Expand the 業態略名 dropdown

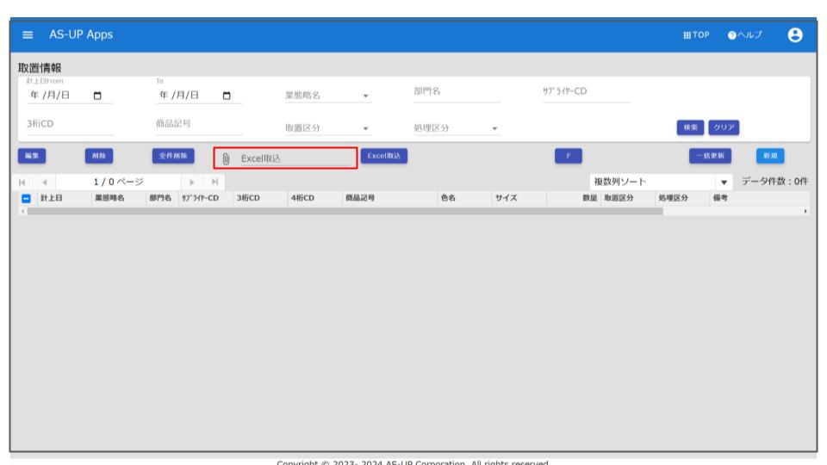point(365,96)
